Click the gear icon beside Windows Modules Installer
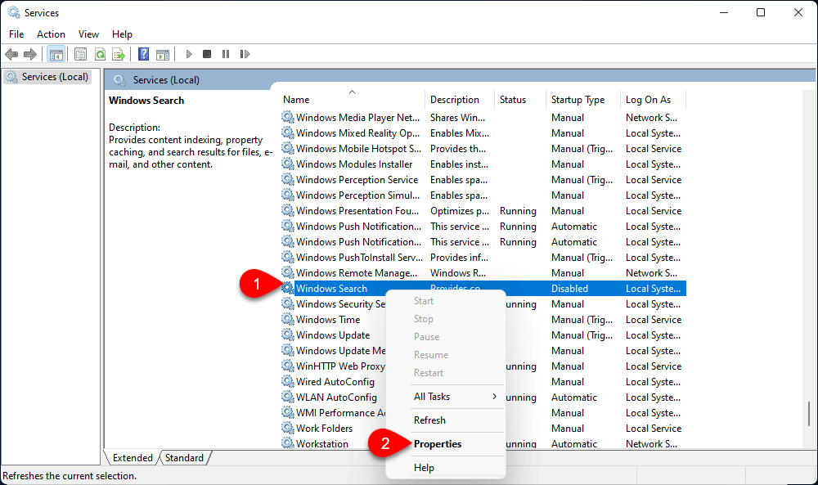 pos(287,164)
